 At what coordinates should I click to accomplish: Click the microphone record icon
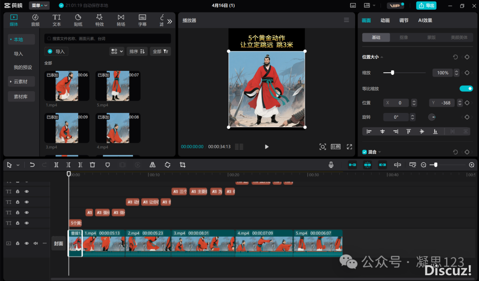tap(331, 165)
